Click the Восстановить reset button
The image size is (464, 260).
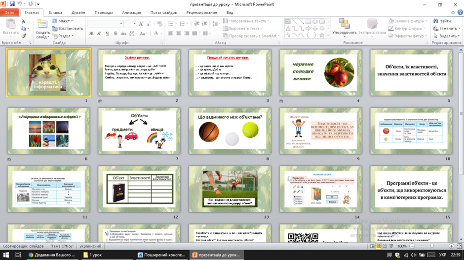68,29
